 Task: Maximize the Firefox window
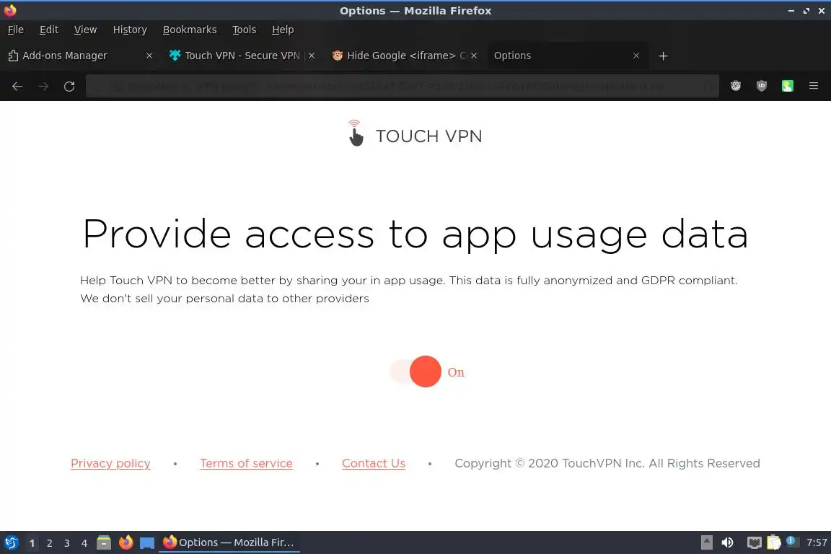(806, 11)
